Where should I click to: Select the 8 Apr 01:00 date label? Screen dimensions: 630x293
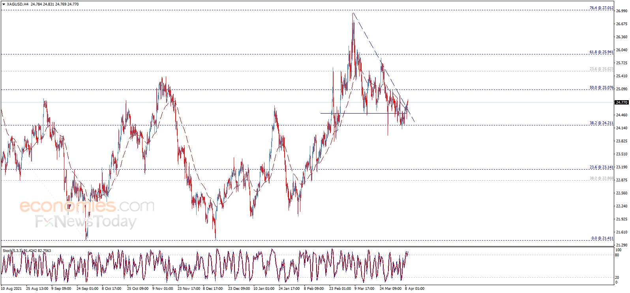[414, 289]
